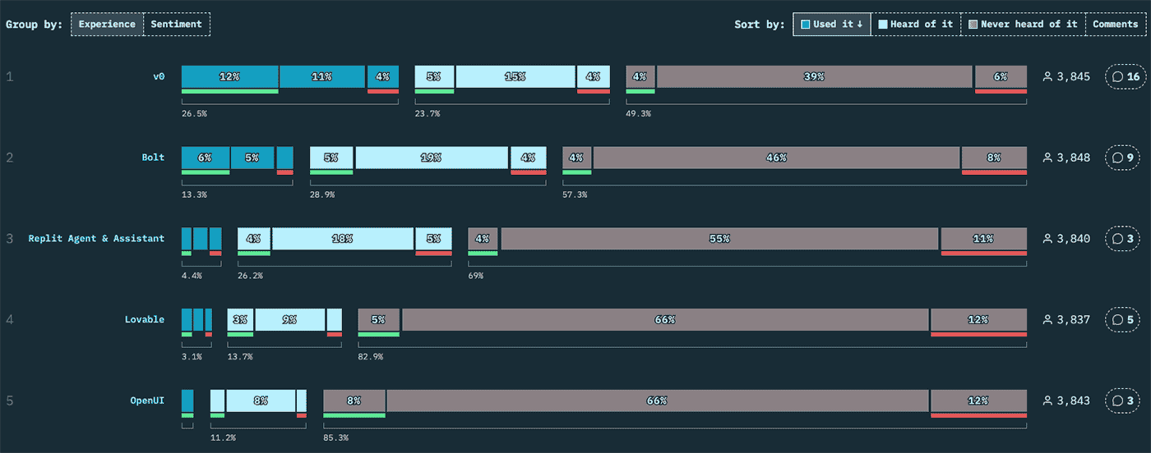Group results by Sentiment
This screenshot has width=1151, height=453.
tap(176, 24)
